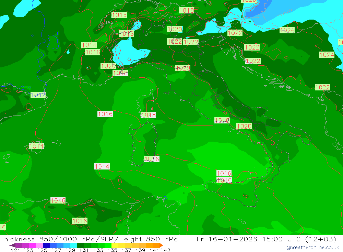Pick the first yellow legend swatch above 135
Screen dimensions: 343x252
click(x=115, y=245)
